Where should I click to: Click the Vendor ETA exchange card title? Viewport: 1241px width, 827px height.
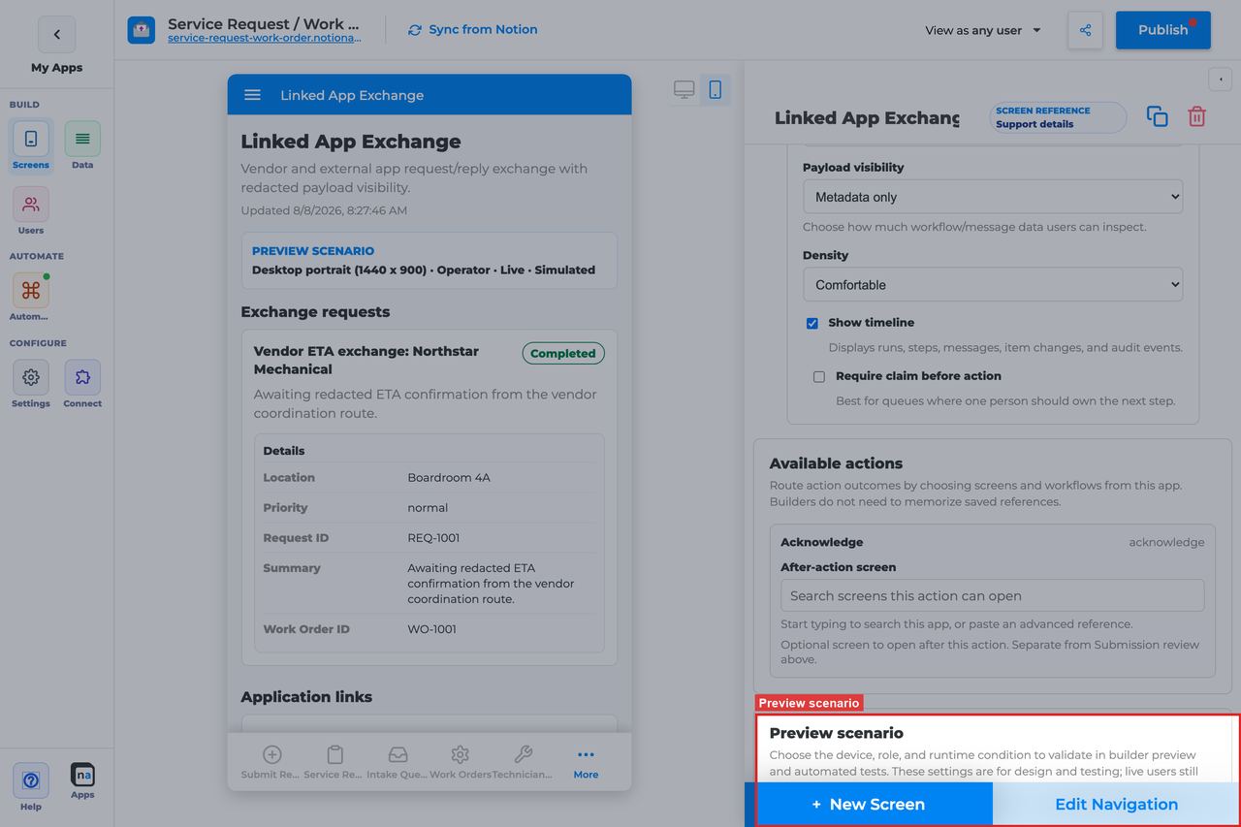pyautogui.click(x=366, y=360)
